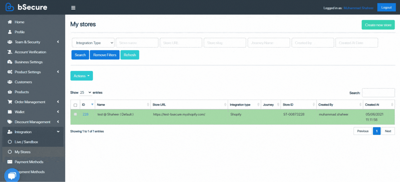The height and width of the screenshot is (182, 400).
Task: Toggle the hamburger sidebar menu icon
Action: [x=73, y=8]
